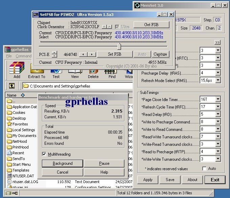Viewport: 230px width, 198px height.
Task: Open the Write-Read Turnaround clocks dropdown
Action: [218, 144]
